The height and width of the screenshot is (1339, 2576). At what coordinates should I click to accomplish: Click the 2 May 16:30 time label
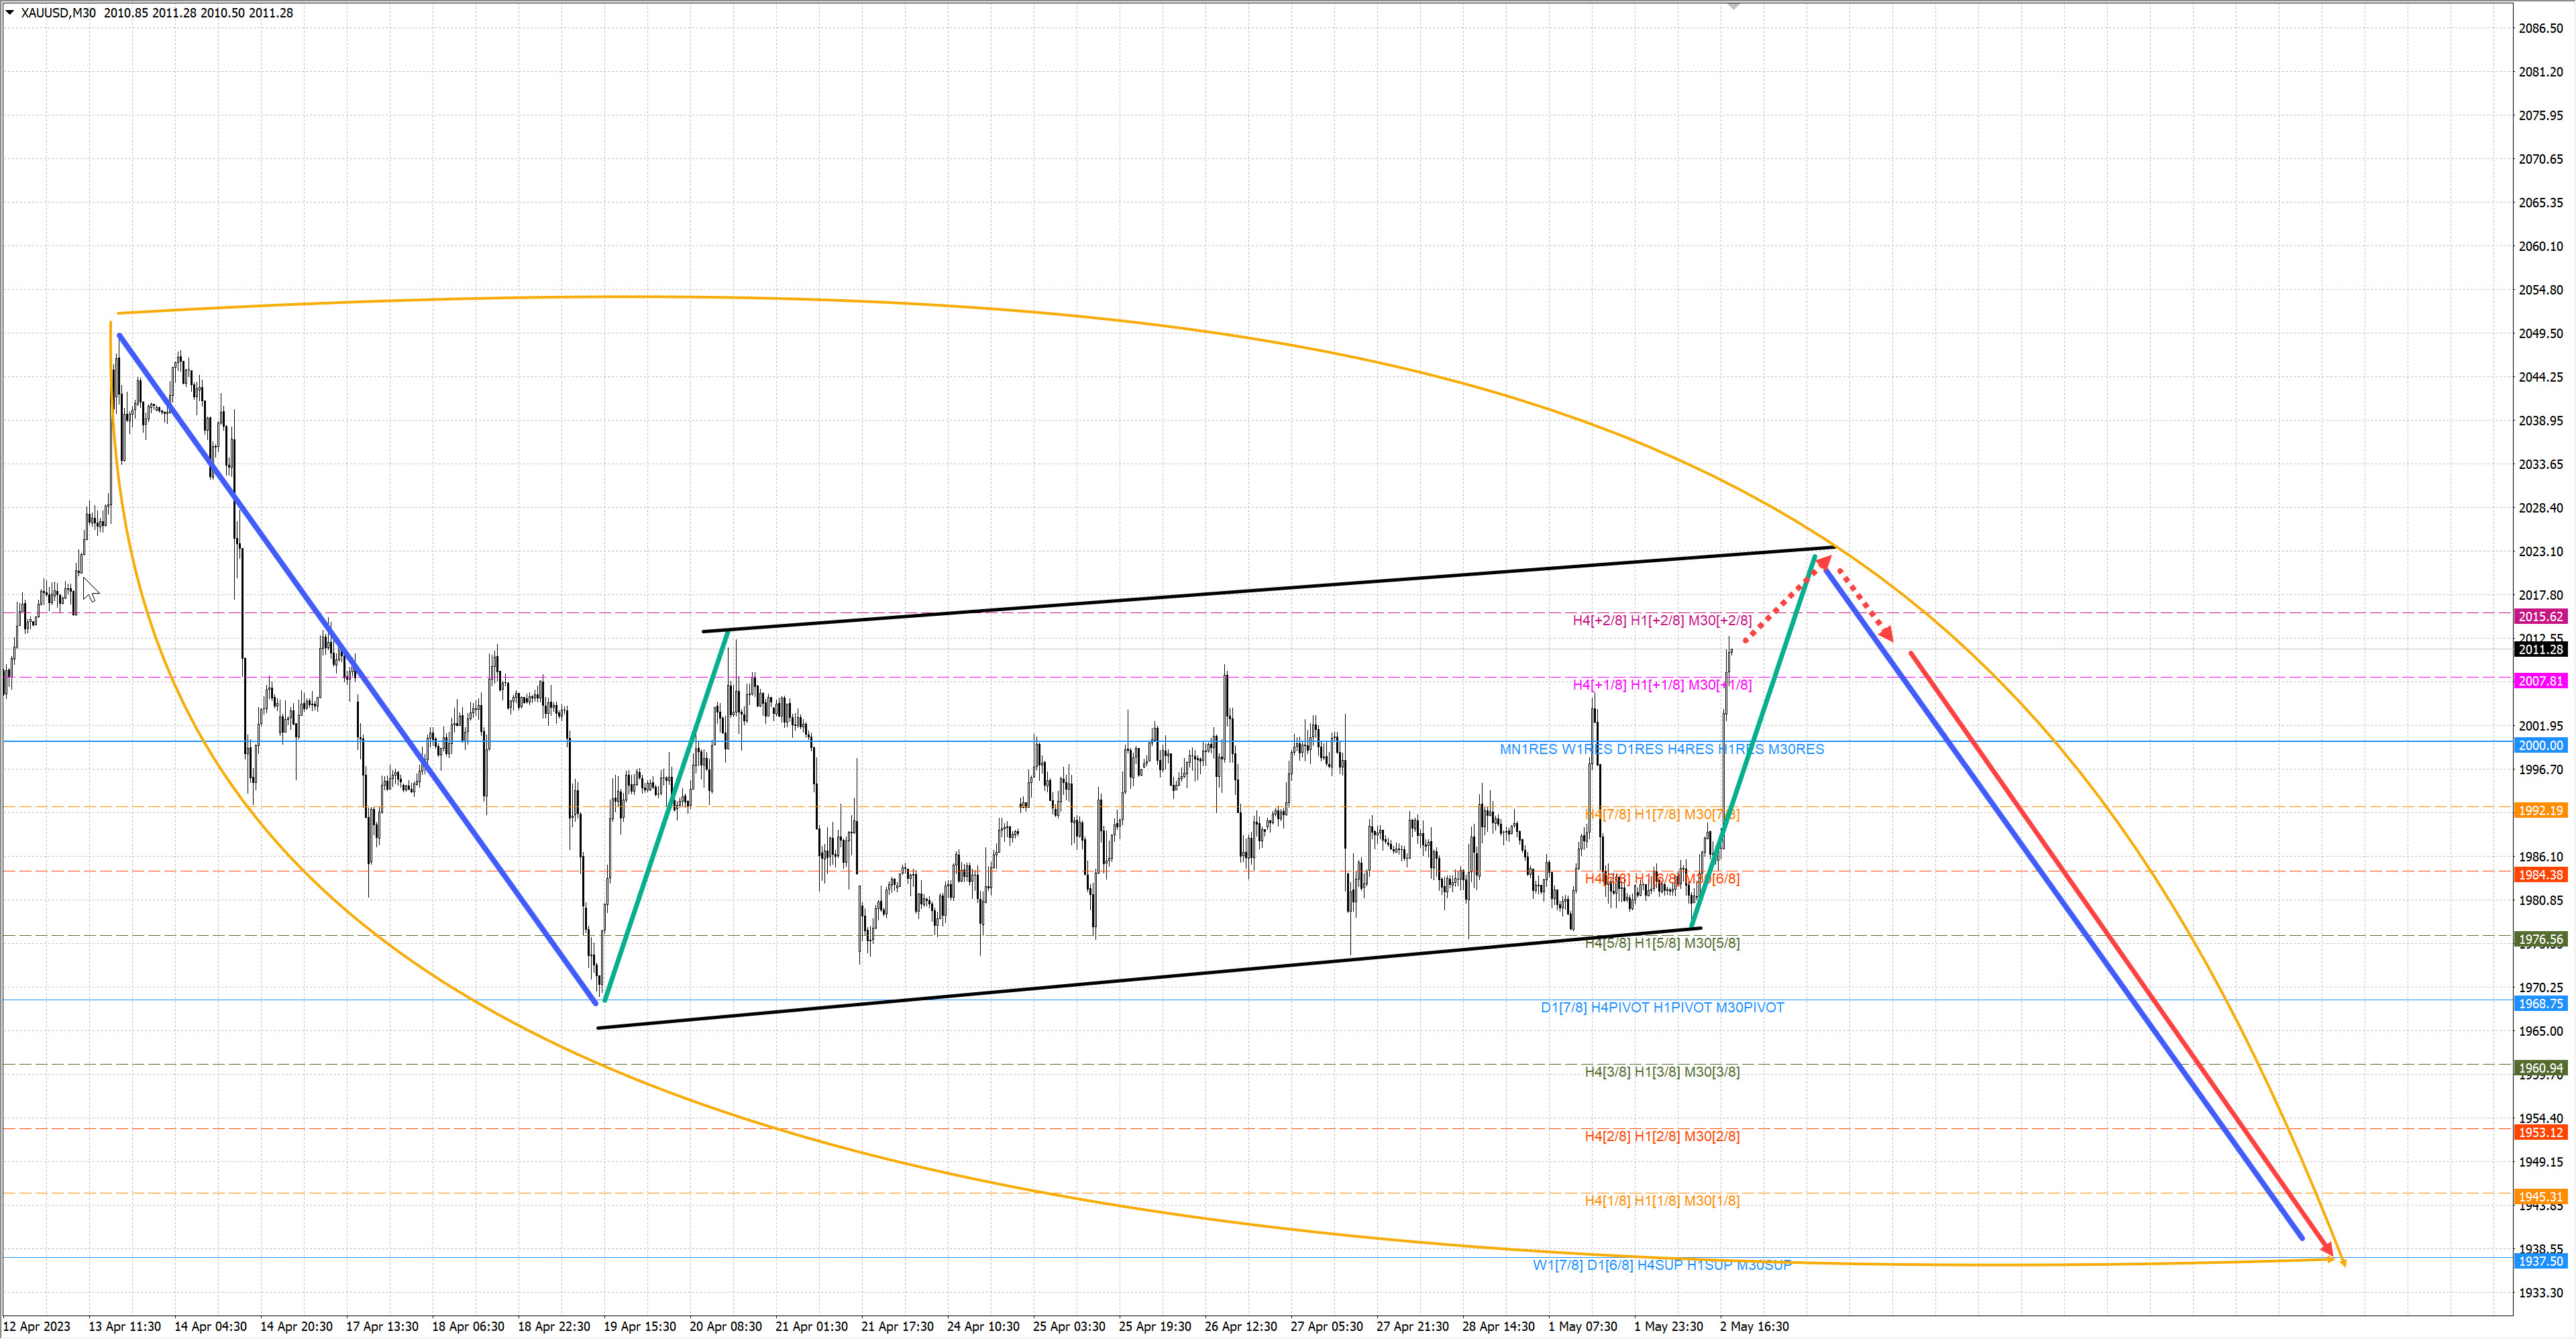point(1754,1326)
